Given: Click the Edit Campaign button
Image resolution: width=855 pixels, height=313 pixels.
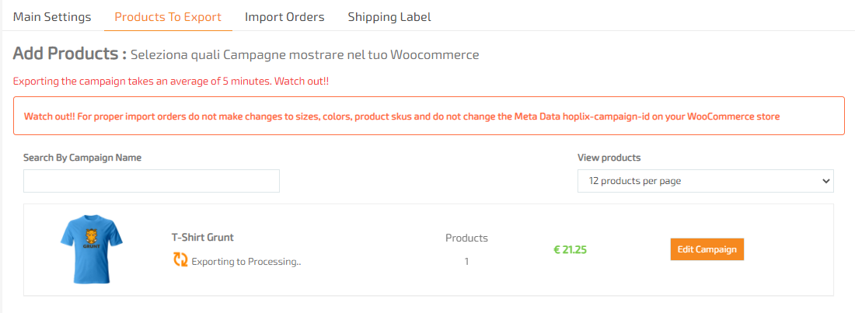Looking at the screenshot, I should 707,249.
